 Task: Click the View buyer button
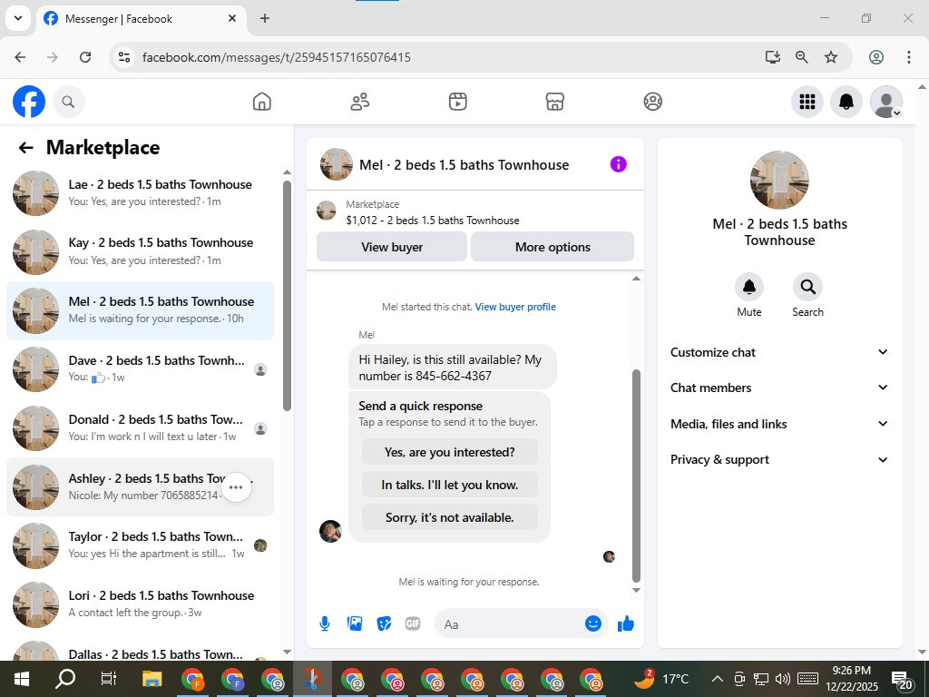392,247
